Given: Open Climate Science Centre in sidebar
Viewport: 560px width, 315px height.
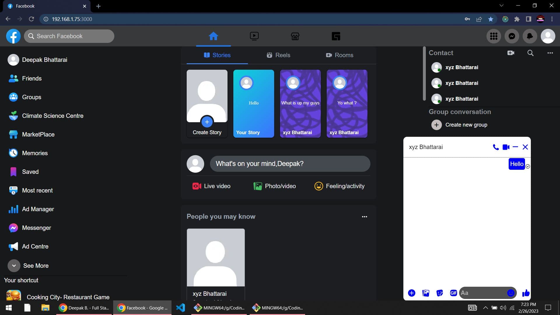Looking at the screenshot, I should tap(46, 116).
